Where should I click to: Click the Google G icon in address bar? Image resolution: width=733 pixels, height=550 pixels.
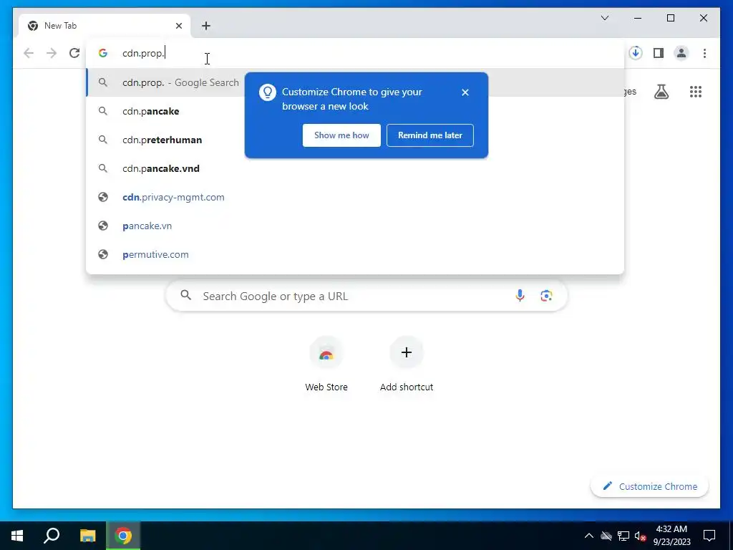pyautogui.click(x=103, y=53)
